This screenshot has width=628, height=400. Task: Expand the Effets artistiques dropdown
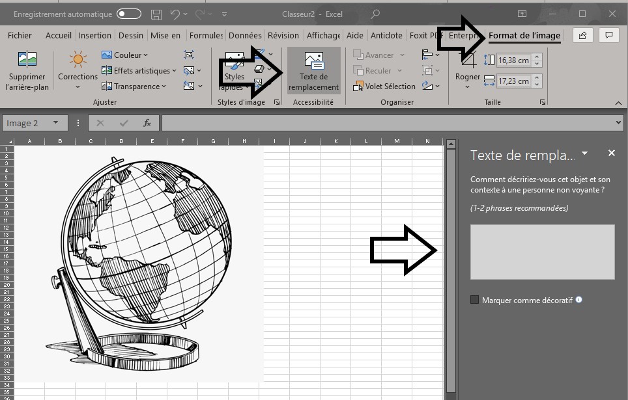coord(136,71)
